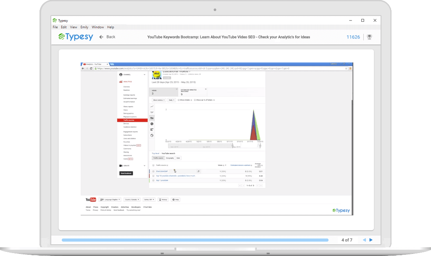Click the green Typesy logo in the header
The height and width of the screenshot is (256, 431).
pyautogui.click(x=76, y=37)
